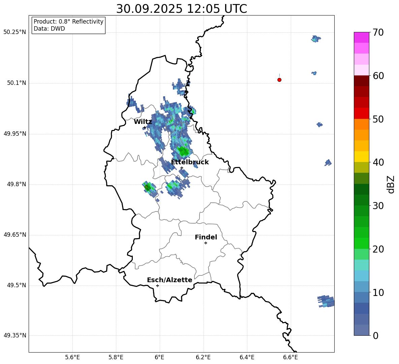Click the colorbar tick label 20
Screen dimensions: 399x364
(x=378, y=249)
